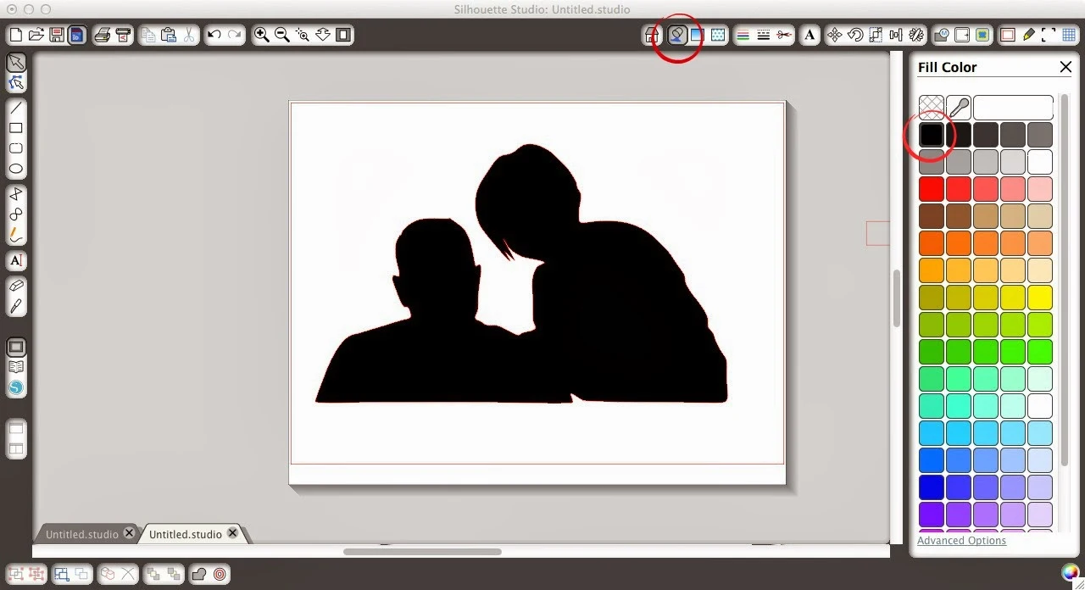The width and height of the screenshot is (1085, 590).
Task: Switch to the first Untitled.studio tab
Action: (82, 533)
